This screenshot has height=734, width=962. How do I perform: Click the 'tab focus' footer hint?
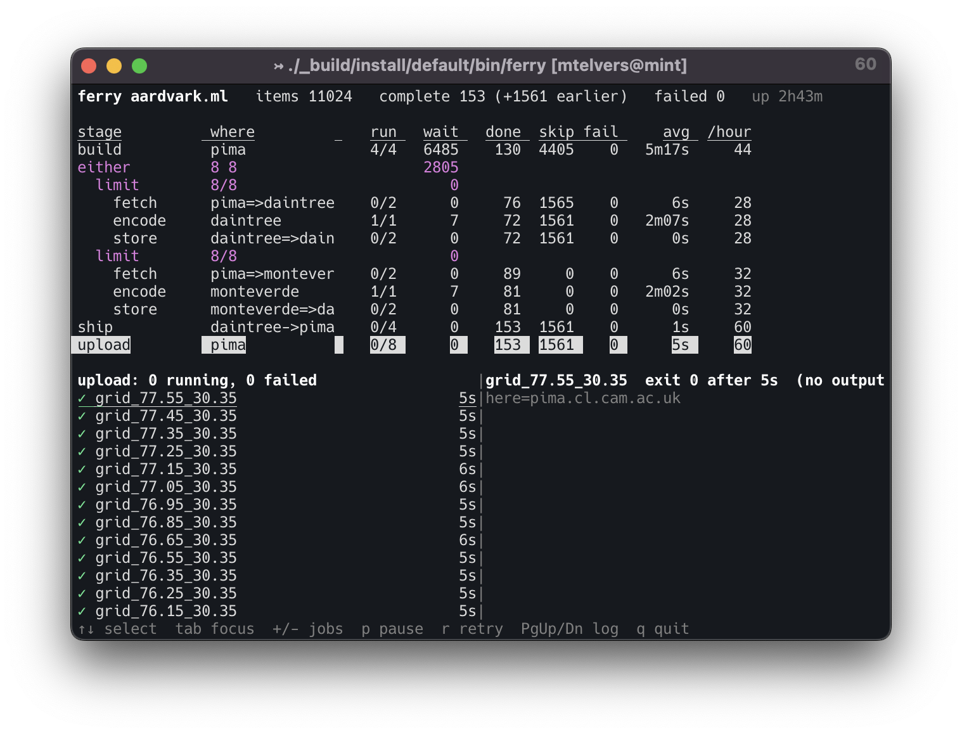pyautogui.click(x=215, y=629)
